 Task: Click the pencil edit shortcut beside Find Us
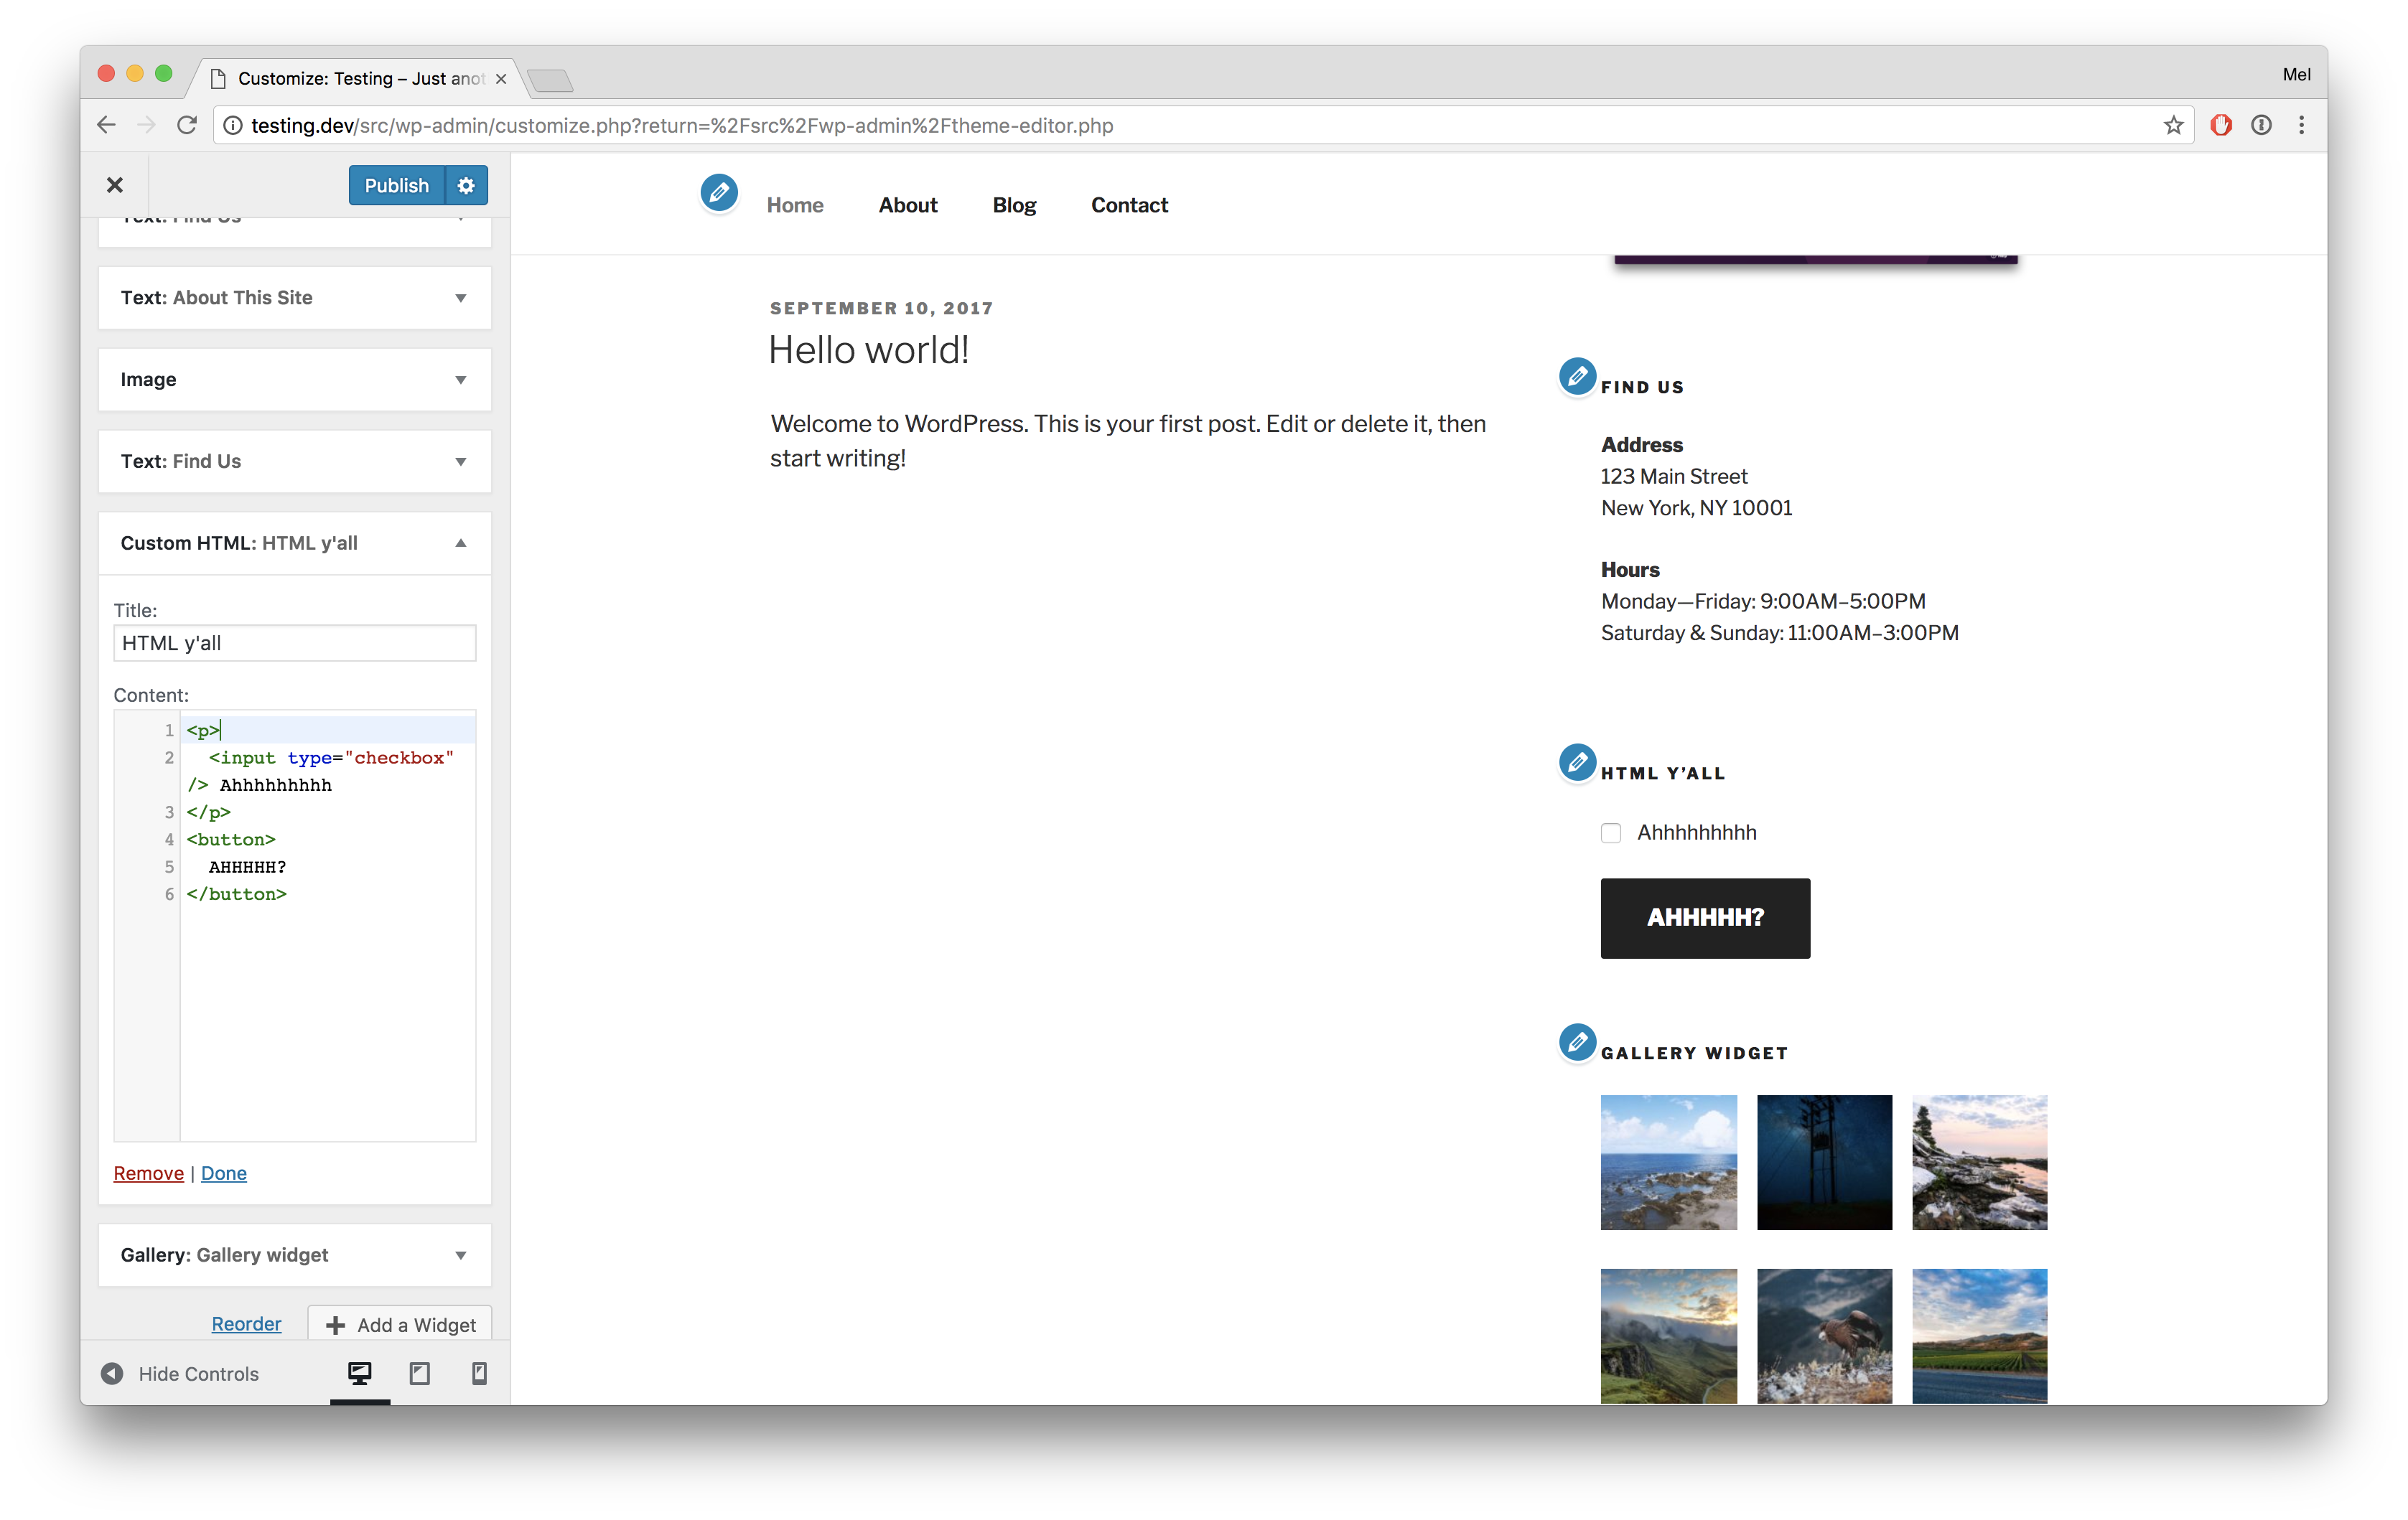point(1577,377)
